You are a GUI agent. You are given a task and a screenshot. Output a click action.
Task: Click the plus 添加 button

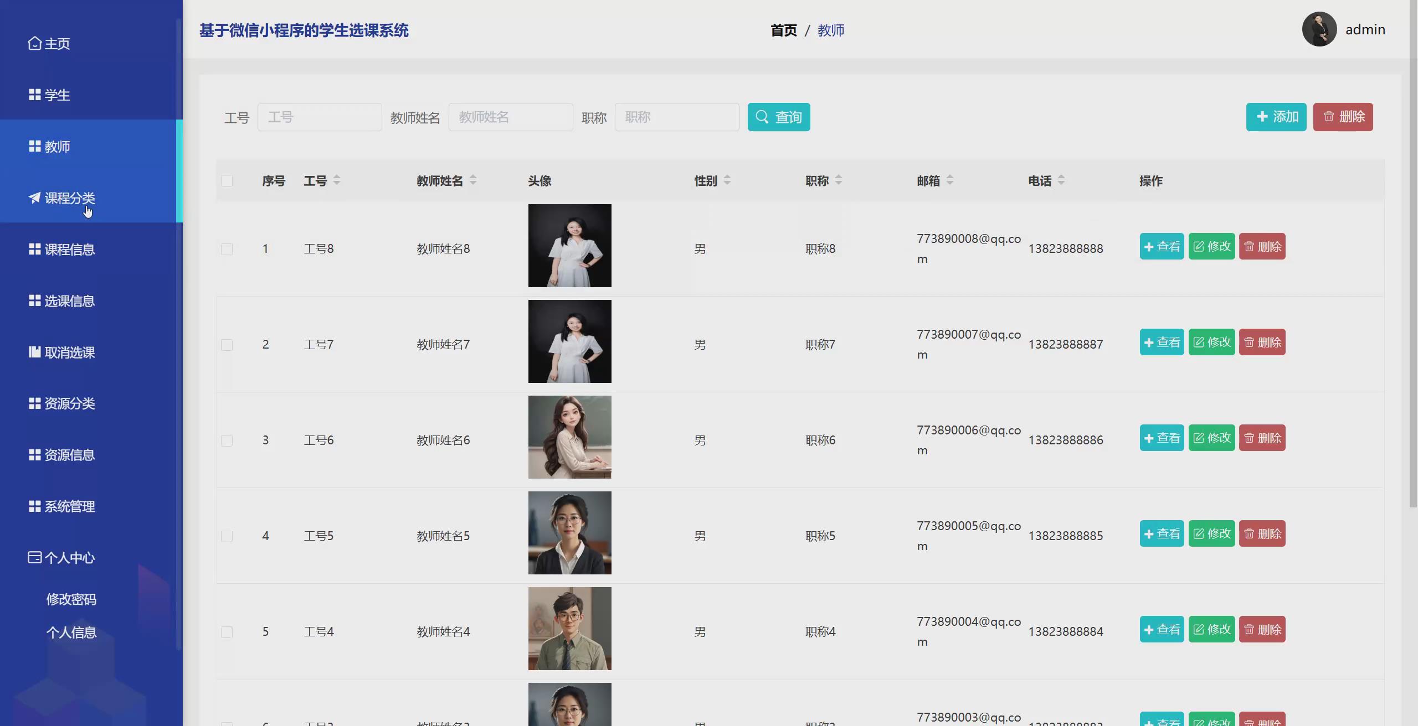click(1276, 117)
